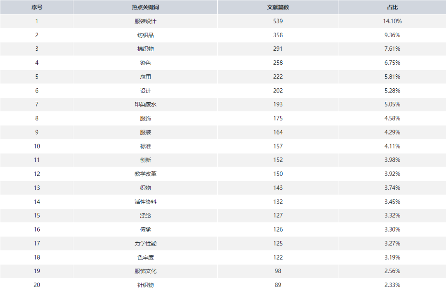The image size is (447, 293).
Task: Click the 力学性能 keyword
Action: (145, 243)
